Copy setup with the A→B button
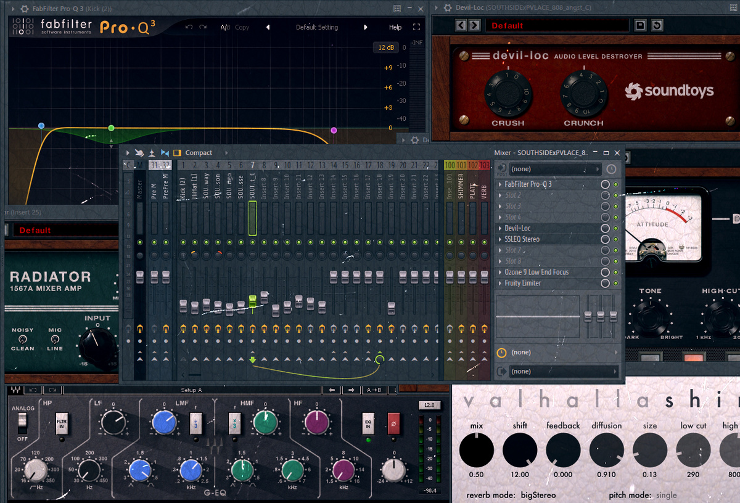Image resolution: width=740 pixels, height=503 pixels. tap(373, 390)
